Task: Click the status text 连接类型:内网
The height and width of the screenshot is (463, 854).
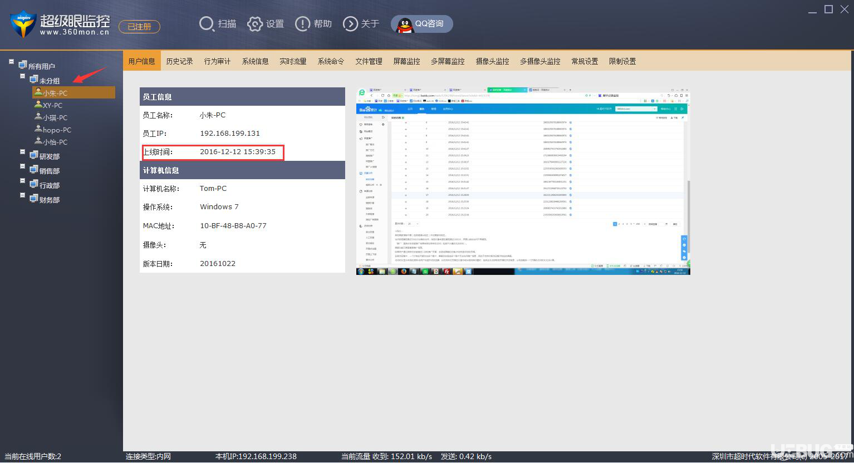Action: pos(148,456)
